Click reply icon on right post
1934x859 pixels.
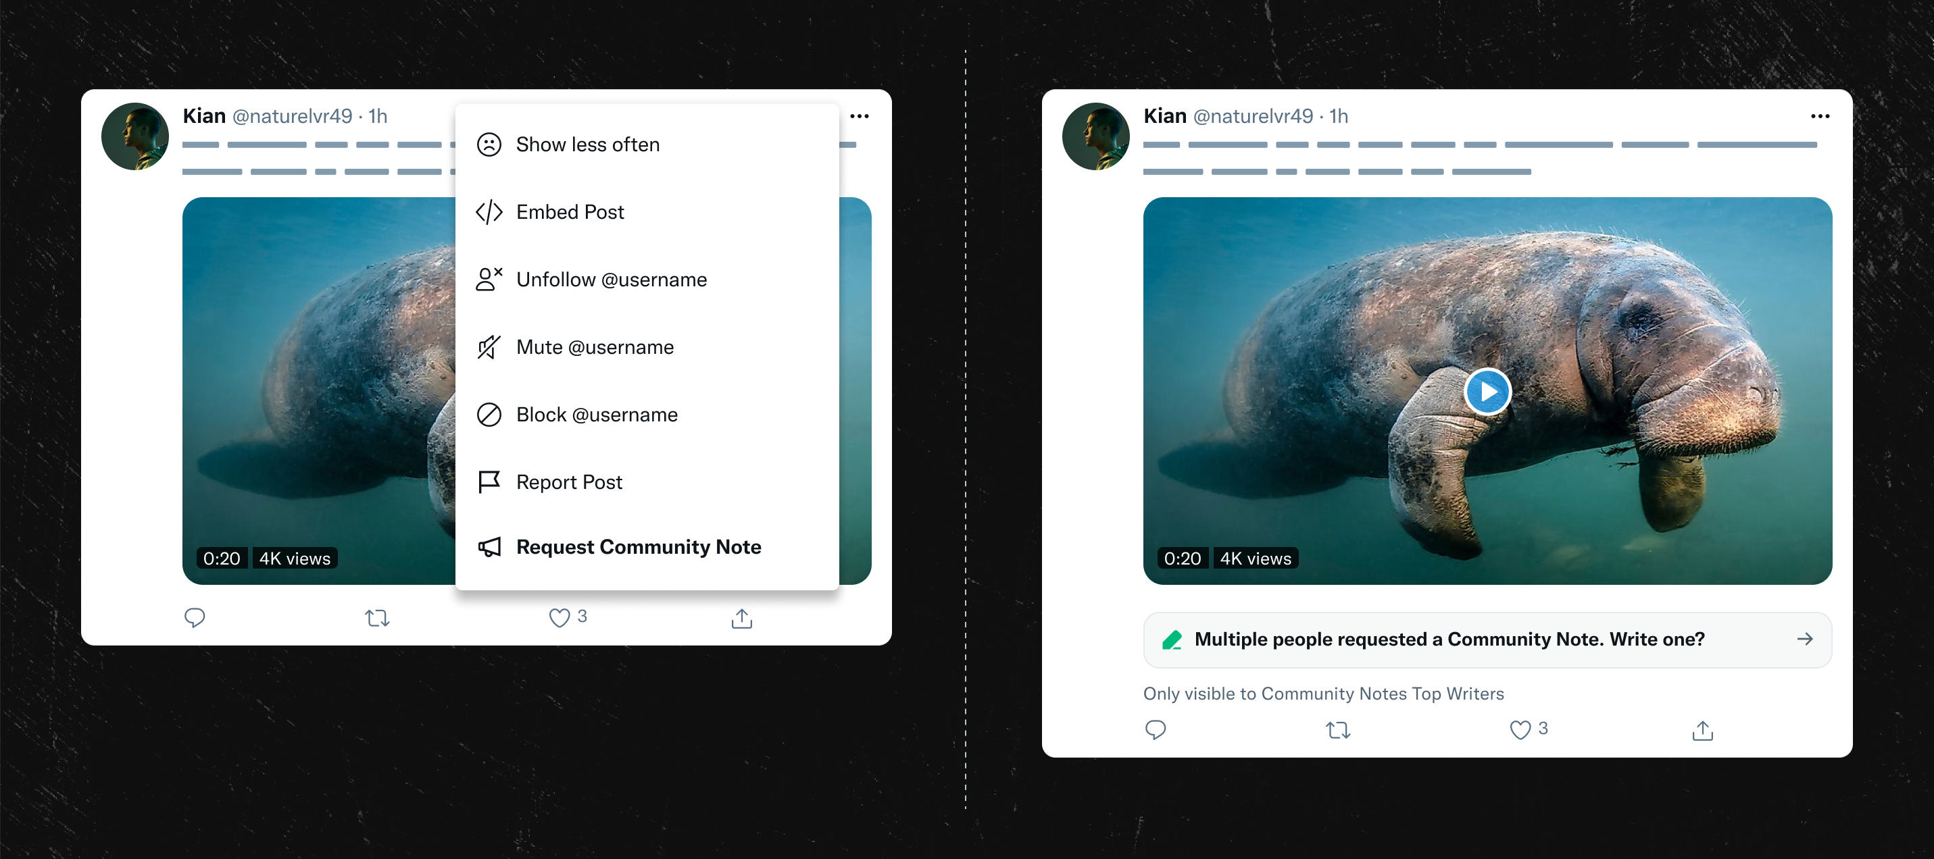click(x=1156, y=729)
